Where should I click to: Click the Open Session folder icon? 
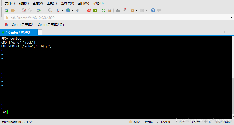(13, 10)
